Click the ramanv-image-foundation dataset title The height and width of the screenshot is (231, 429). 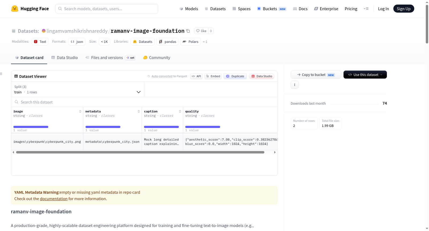147,31
